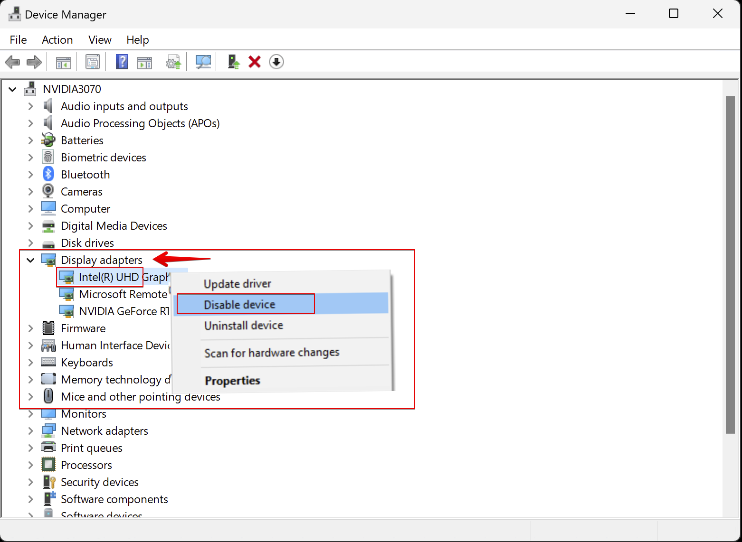The image size is (742, 542).
Task: Expand the Monitors category
Action: point(30,413)
